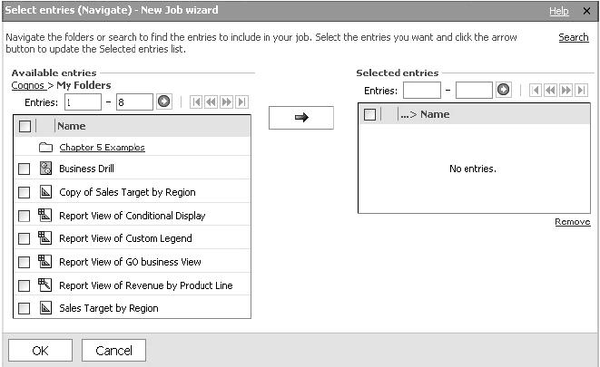
Task: Navigate to Cognos in the breadcrumb
Action: 27,85
